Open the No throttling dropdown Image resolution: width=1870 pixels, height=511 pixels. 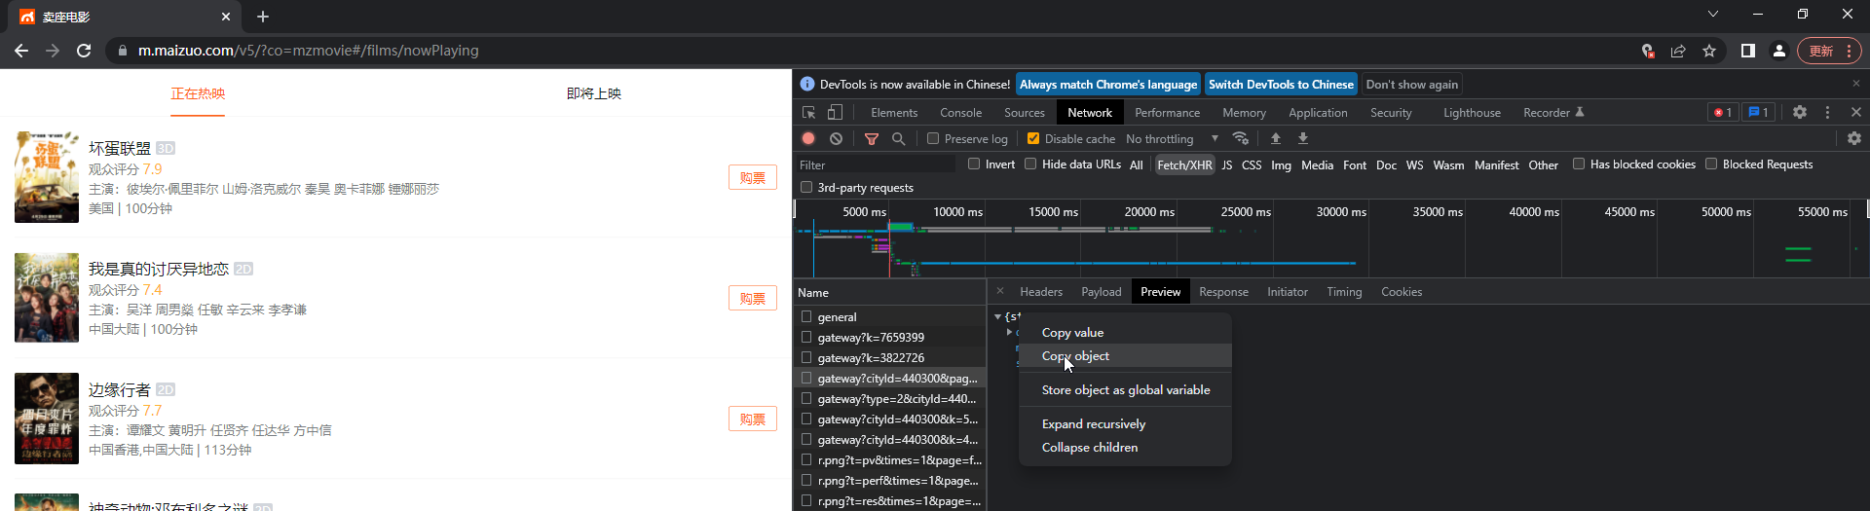tap(1172, 139)
